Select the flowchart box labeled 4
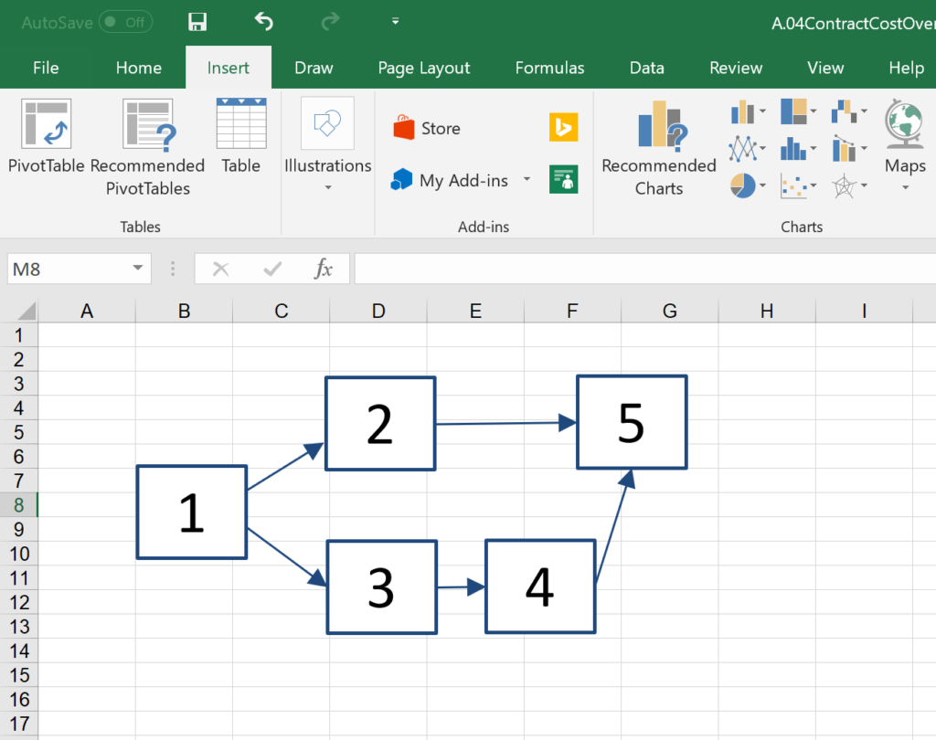 tap(540, 587)
